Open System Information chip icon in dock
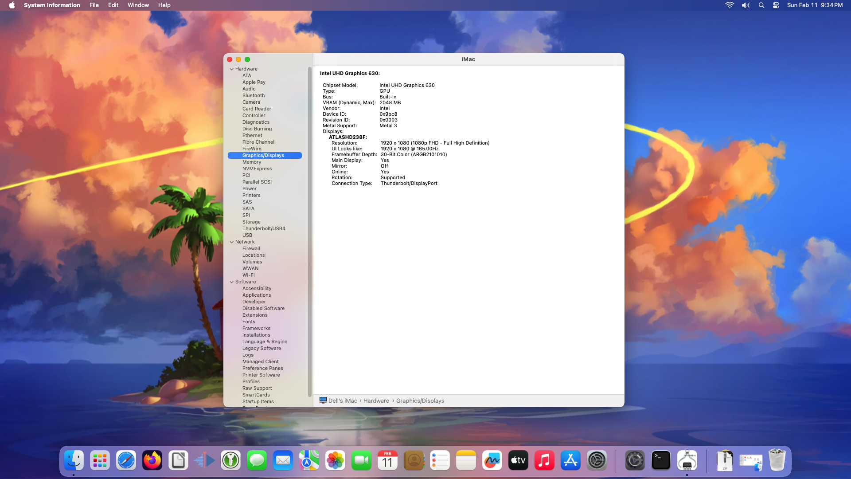The height and width of the screenshot is (479, 851). tap(687, 460)
